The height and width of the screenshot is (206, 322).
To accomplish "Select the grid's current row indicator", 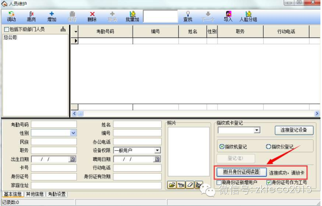I will point(75,41).
